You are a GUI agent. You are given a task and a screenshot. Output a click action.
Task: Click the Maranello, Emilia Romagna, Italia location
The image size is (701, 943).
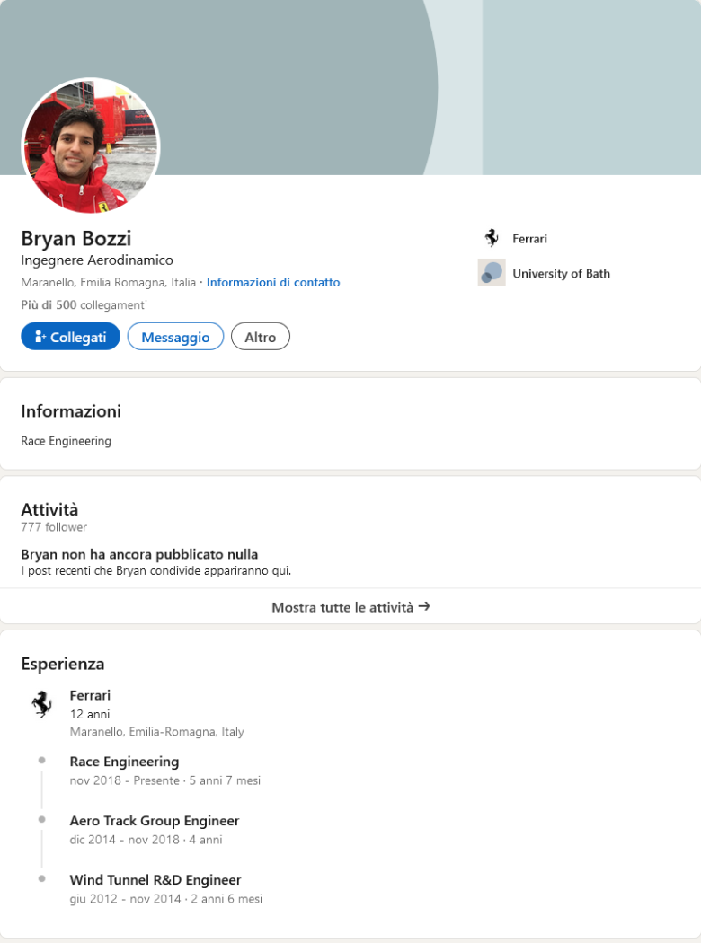(x=109, y=282)
